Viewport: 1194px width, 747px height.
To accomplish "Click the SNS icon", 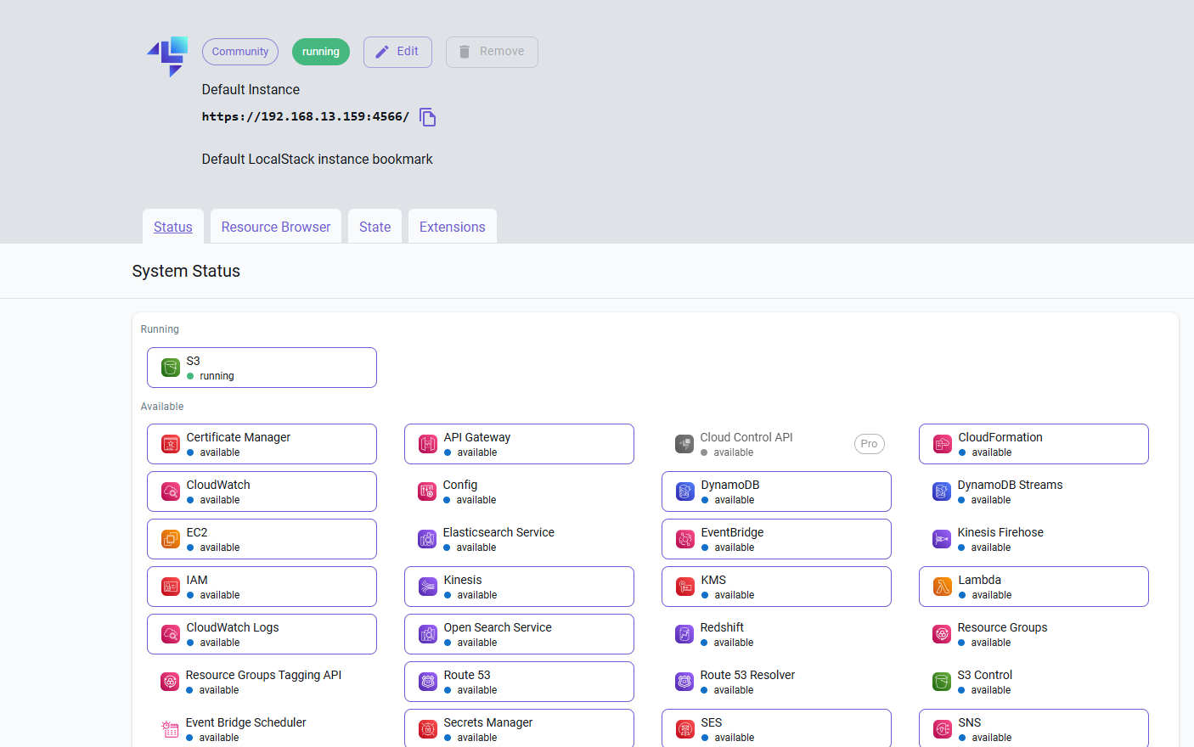I will click(x=943, y=729).
